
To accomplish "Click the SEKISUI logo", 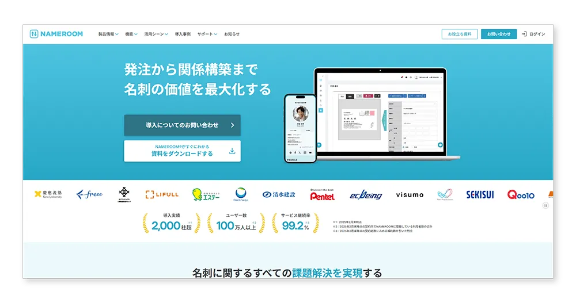I will [x=480, y=195].
